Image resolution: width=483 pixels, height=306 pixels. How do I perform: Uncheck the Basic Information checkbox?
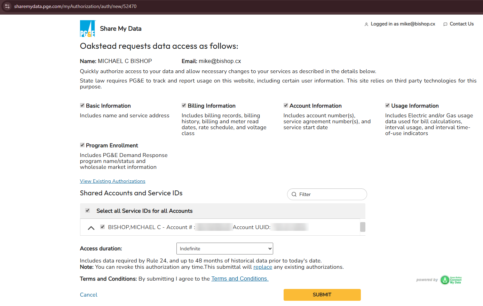[x=82, y=105]
